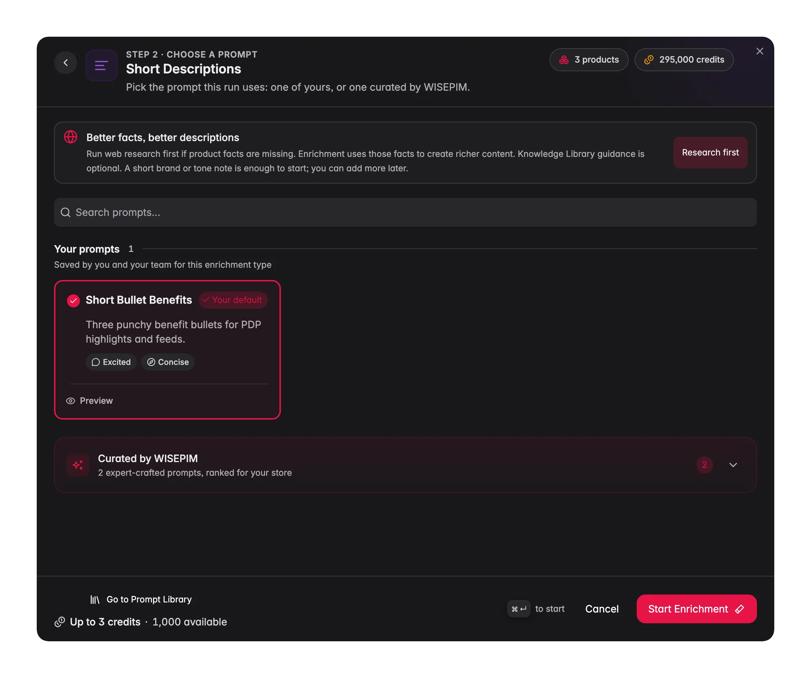811x678 pixels.
Task: Preview the Short Bullet Benefits prompt
Action: point(90,401)
